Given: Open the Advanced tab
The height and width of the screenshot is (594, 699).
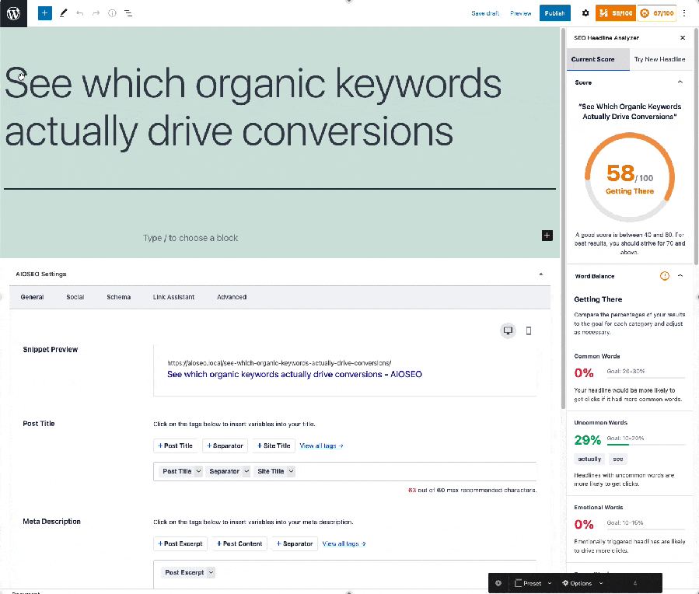Looking at the screenshot, I should [x=232, y=297].
